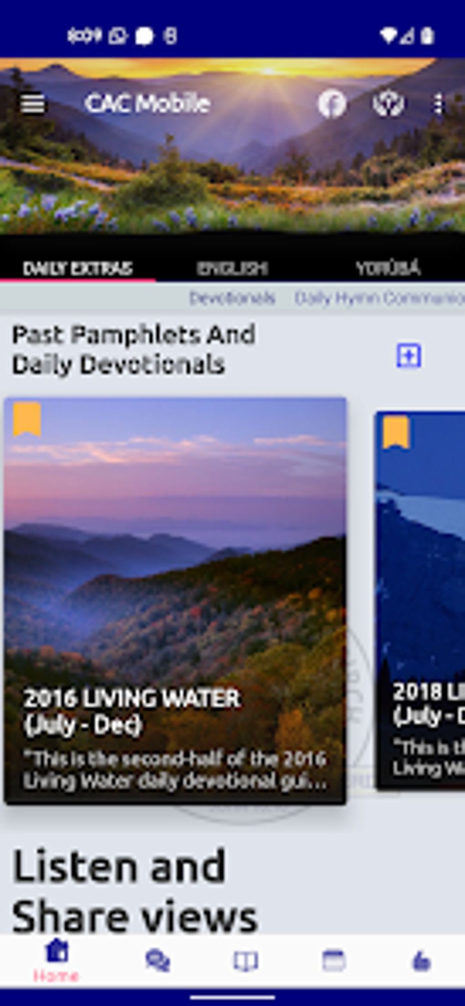Switch to the YORÙBÁ tab
465x1006 pixels.
388,268
